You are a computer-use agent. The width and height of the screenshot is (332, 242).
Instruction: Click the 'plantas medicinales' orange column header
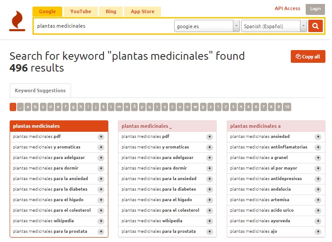coord(59,127)
